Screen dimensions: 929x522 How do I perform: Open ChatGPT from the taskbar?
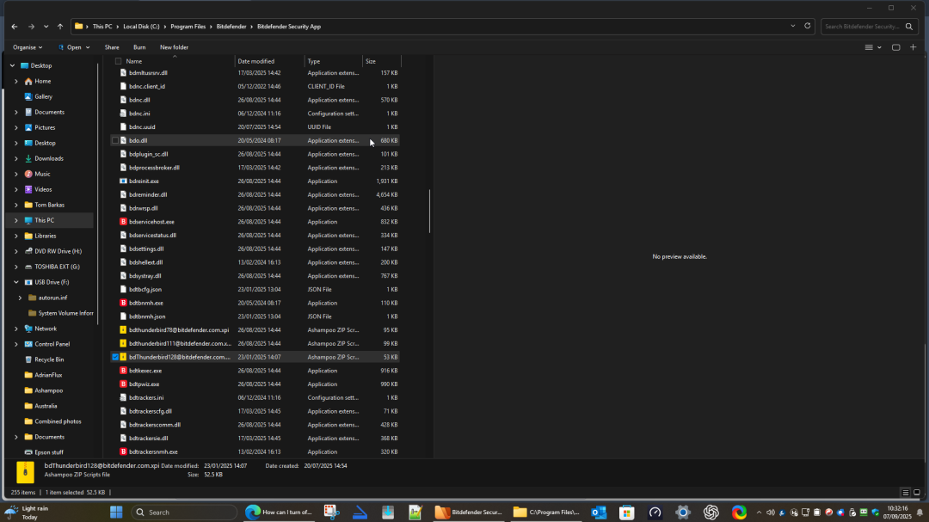[711, 513]
